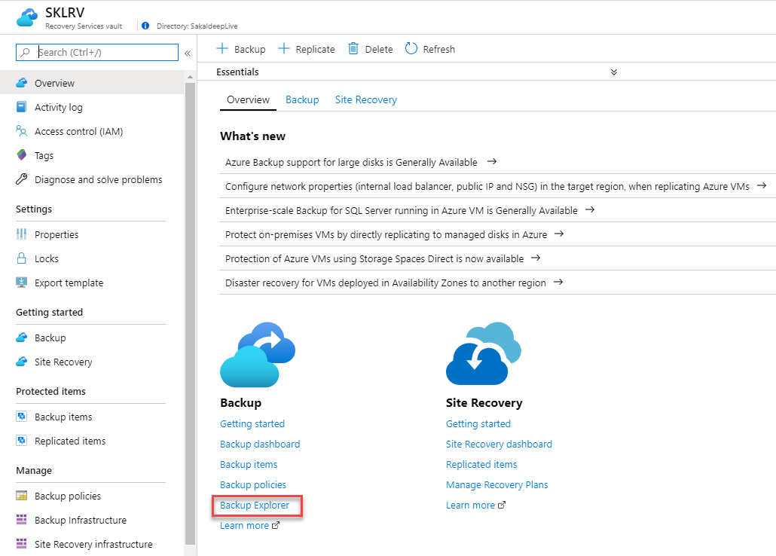Click the sidebar scroll up arrow
Viewport: 776px width, 556px height.
click(190, 78)
